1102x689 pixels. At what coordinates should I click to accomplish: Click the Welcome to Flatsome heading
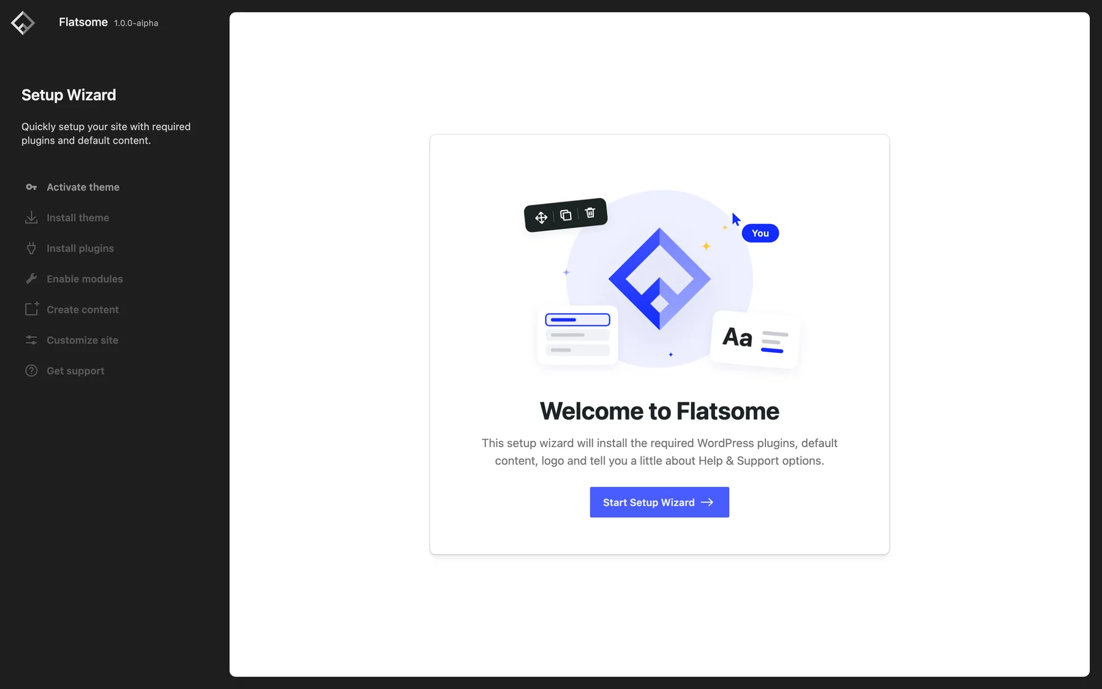pos(659,411)
